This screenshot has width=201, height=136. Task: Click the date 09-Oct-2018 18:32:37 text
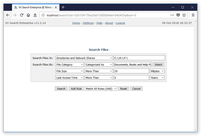click(177, 23)
